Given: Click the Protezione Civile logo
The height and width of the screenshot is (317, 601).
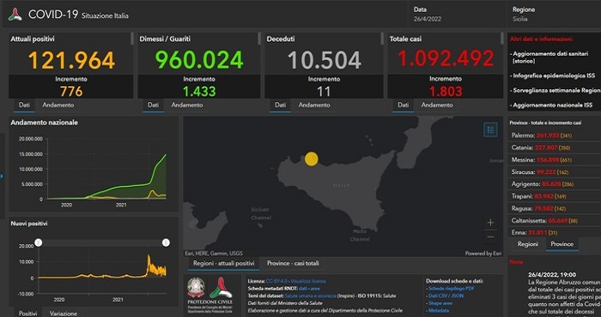Looking at the screenshot, I should 221,291.
